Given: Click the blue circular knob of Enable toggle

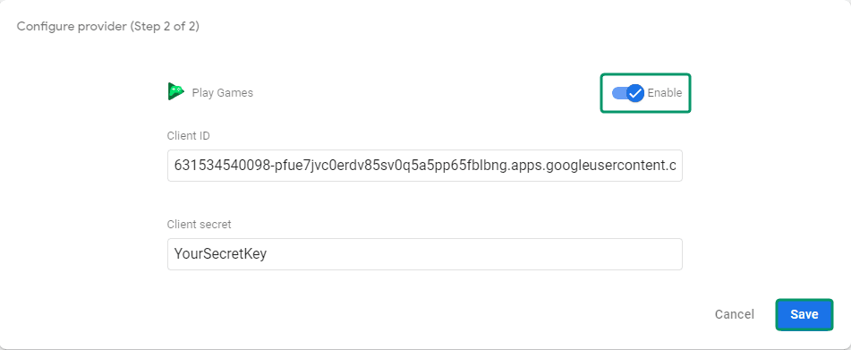Looking at the screenshot, I should pyautogui.click(x=635, y=93).
